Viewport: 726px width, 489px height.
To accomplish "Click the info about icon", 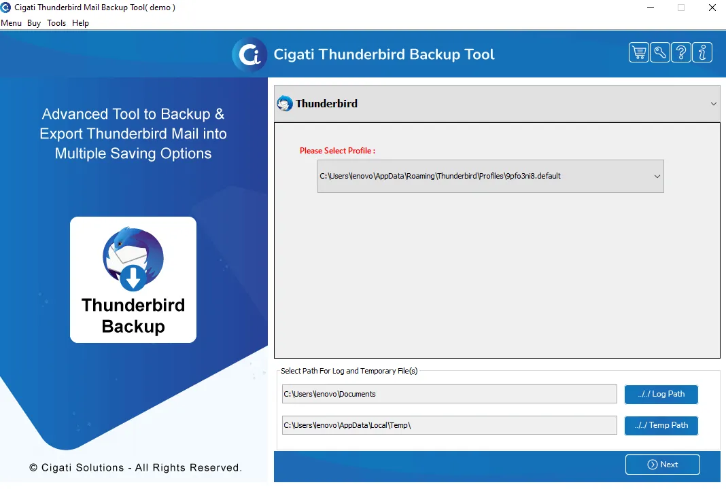I will tap(702, 52).
